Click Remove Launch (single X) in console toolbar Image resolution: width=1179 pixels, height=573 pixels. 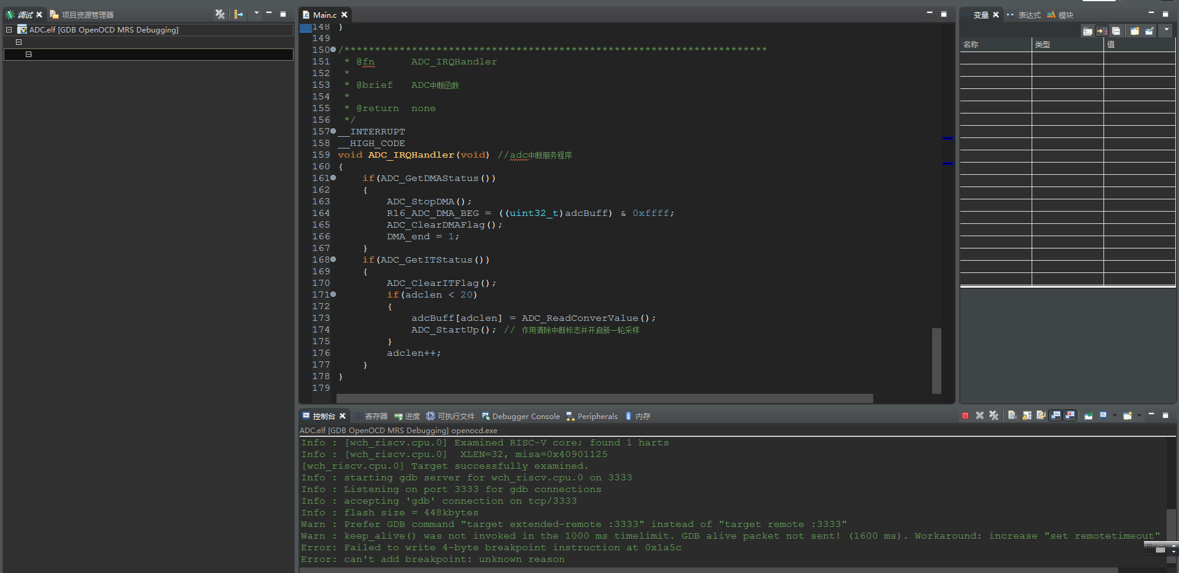click(979, 415)
